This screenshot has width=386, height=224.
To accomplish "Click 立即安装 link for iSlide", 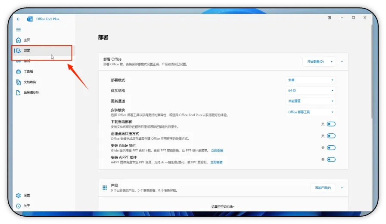I will 217,150.
